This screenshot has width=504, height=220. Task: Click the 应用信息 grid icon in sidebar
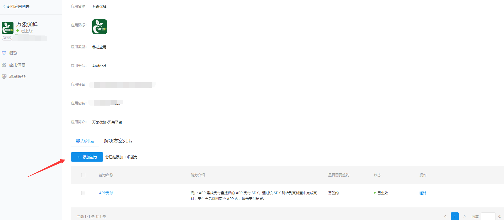pyautogui.click(x=4, y=65)
